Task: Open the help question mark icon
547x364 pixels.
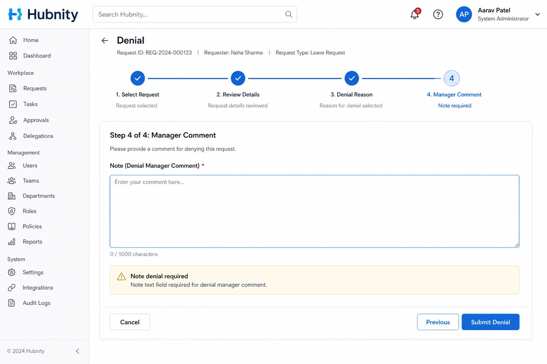Action: (x=438, y=15)
